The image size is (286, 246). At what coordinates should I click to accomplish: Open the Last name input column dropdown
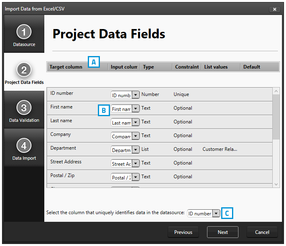coord(135,122)
